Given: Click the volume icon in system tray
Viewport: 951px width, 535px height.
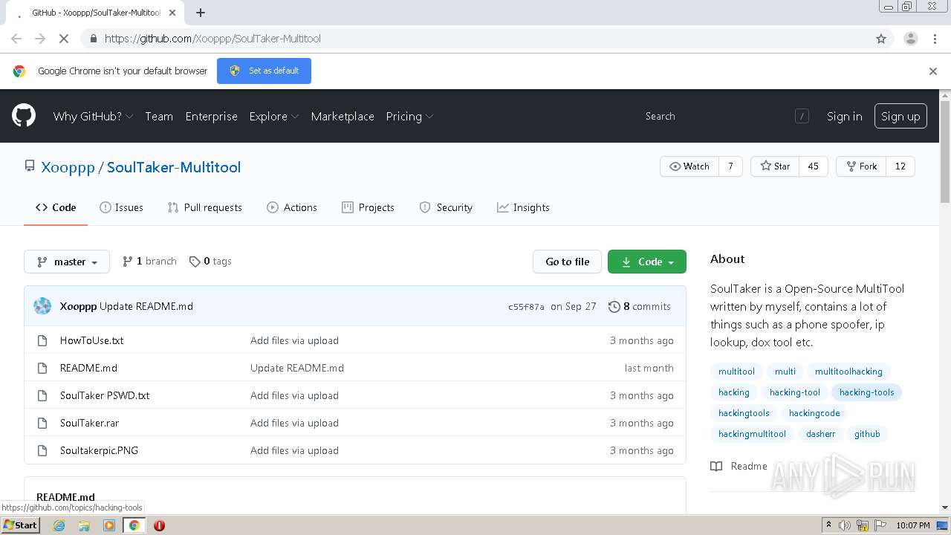Looking at the screenshot, I should coord(845,525).
